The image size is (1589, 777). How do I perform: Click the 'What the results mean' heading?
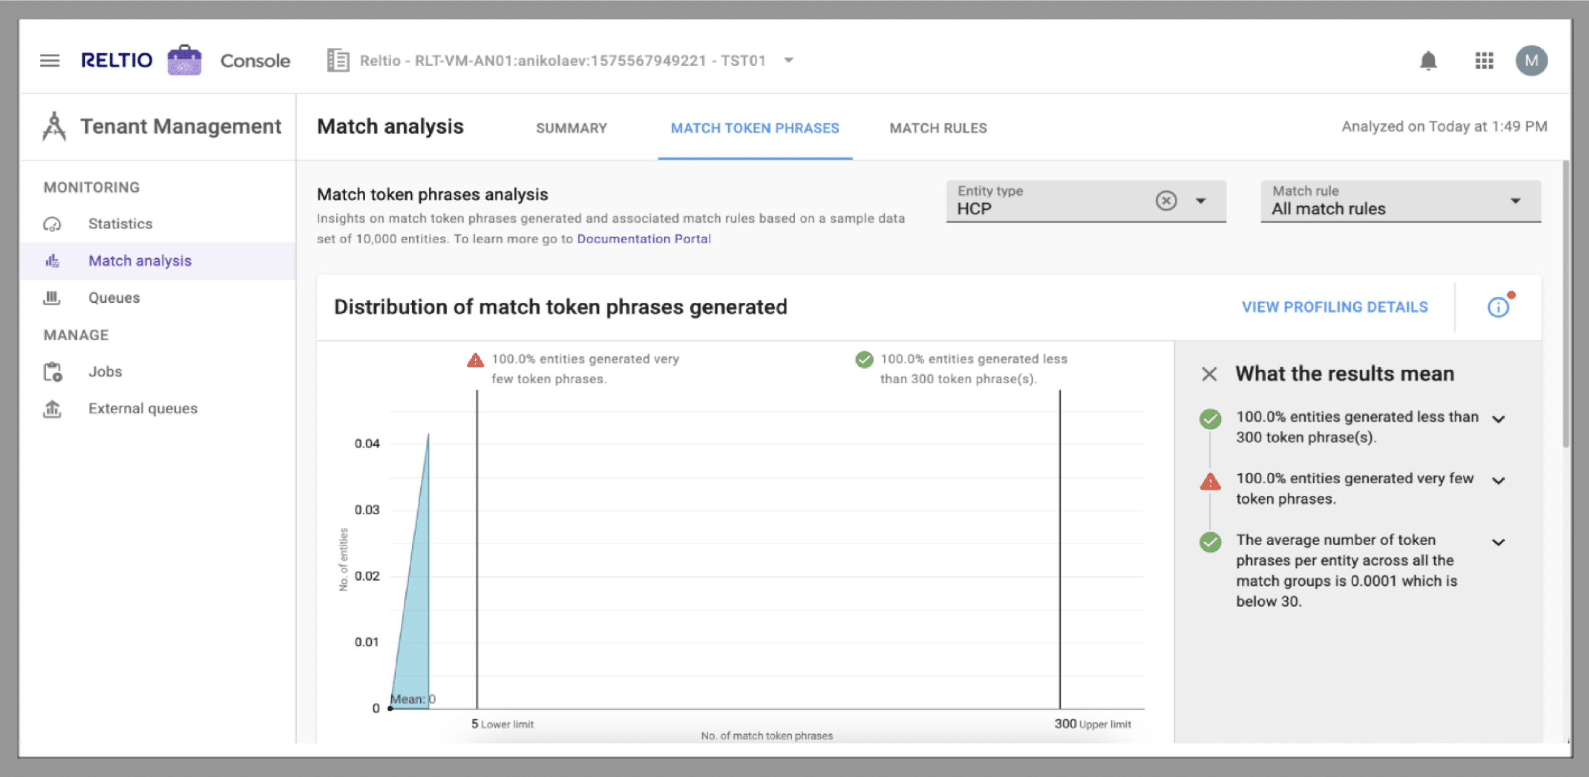point(1344,374)
